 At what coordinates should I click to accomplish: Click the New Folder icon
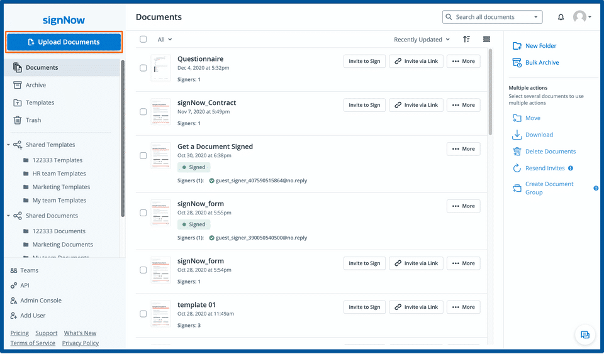point(517,46)
